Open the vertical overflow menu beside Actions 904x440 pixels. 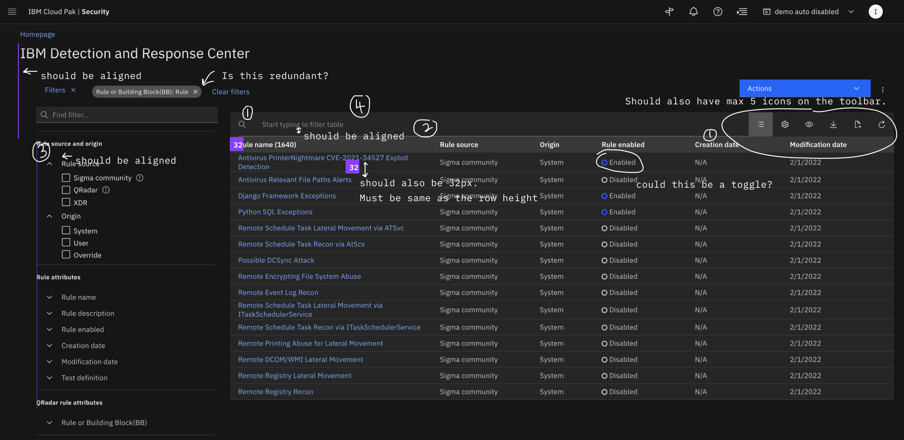(x=883, y=89)
